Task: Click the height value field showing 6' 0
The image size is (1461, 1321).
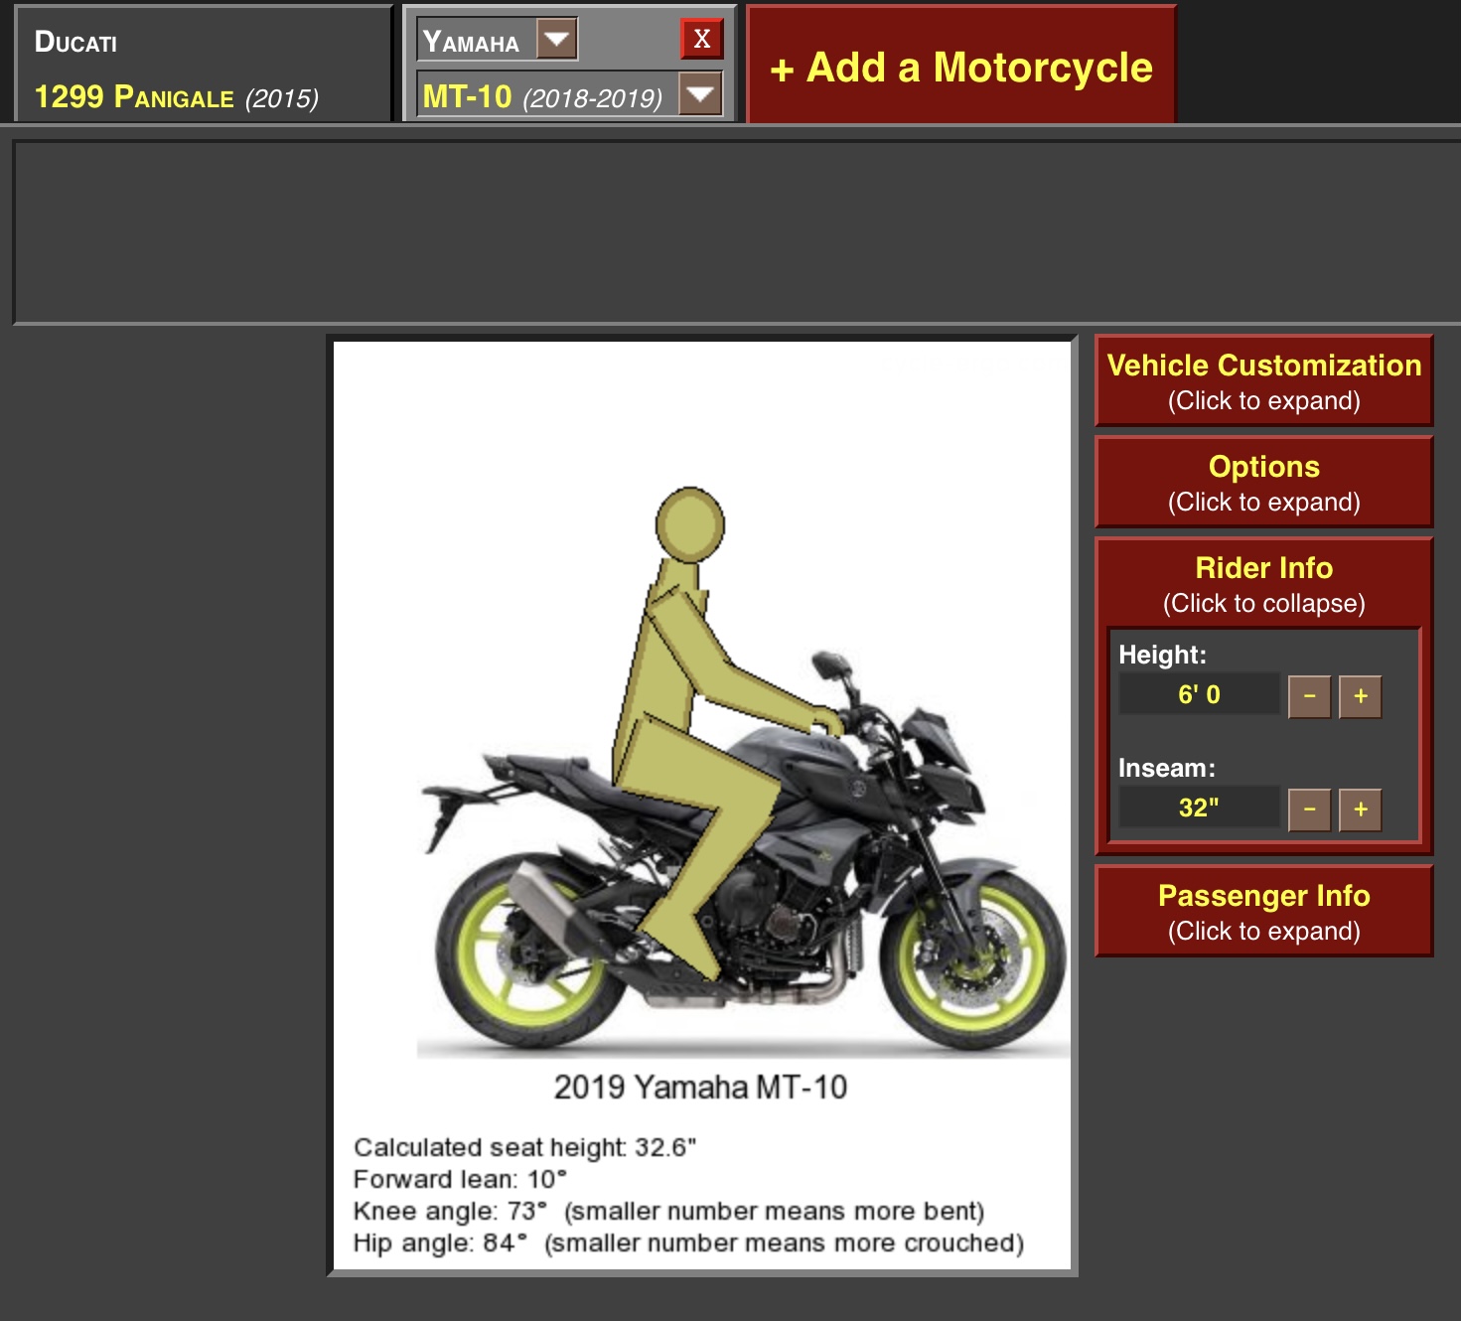Action: pos(1199,695)
